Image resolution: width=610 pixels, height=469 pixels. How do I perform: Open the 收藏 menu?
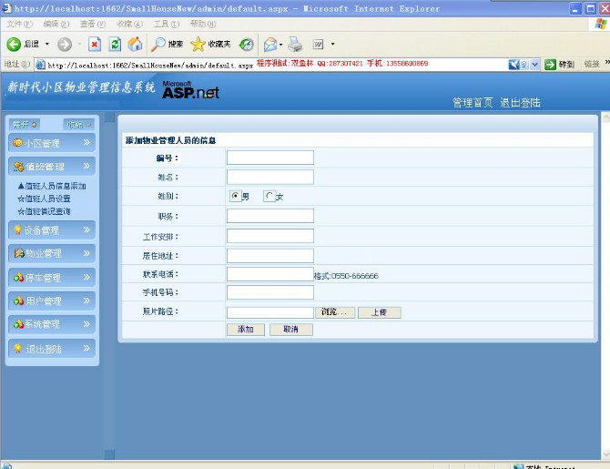[130, 24]
